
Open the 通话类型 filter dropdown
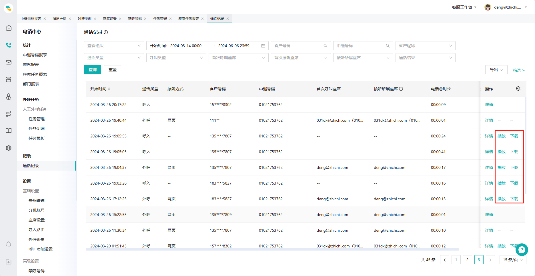(x=114, y=58)
